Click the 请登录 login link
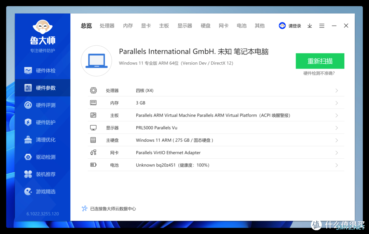The height and width of the screenshot is (234, 369). click(295, 26)
